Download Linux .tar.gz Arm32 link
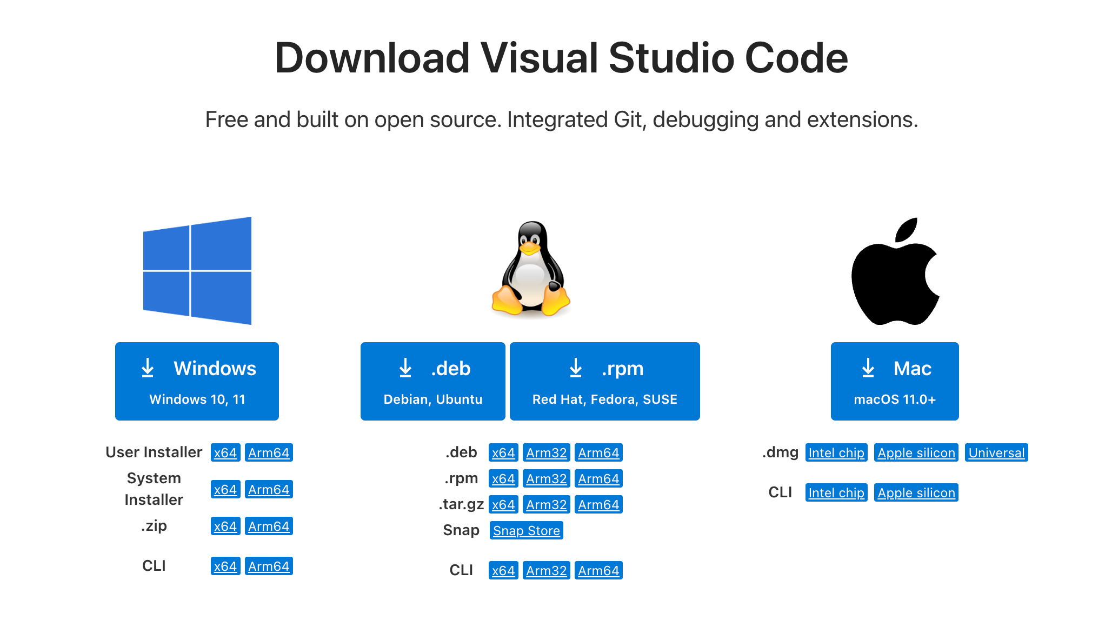Viewport: 1105px width, 640px height. click(x=547, y=504)
